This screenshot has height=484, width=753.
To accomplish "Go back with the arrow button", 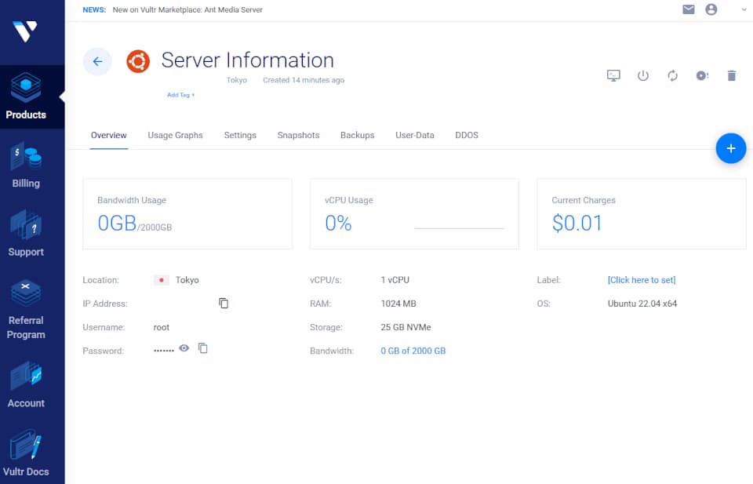I will pyautogui.click(x=97, y=61).
